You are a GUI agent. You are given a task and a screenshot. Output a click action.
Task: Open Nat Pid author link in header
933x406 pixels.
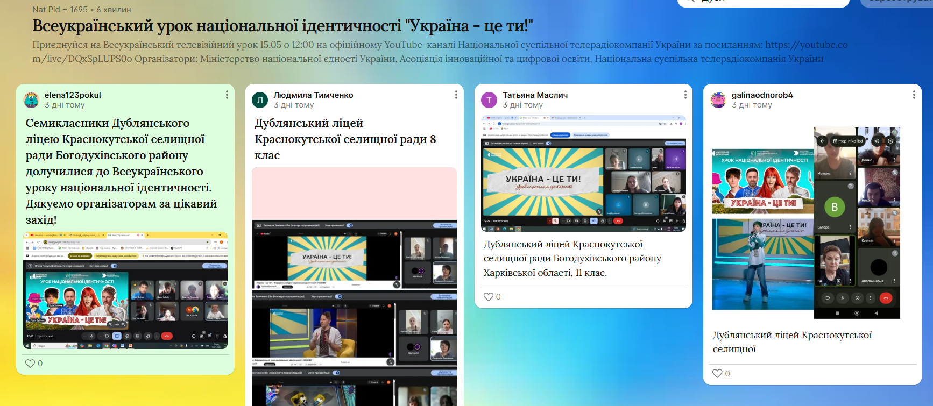46,10
